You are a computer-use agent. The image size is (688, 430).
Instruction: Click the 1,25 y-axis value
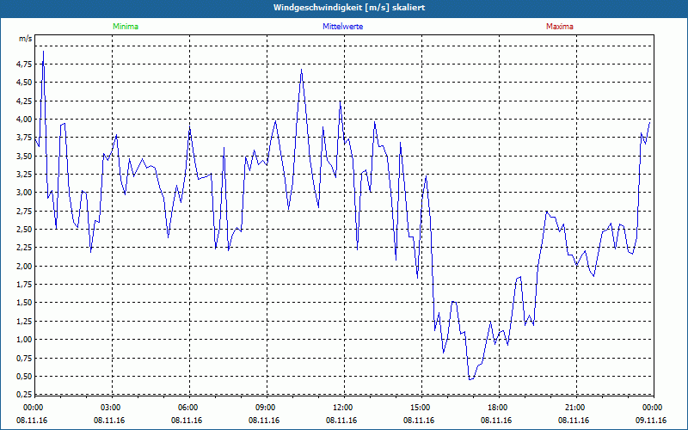(24, 321)
